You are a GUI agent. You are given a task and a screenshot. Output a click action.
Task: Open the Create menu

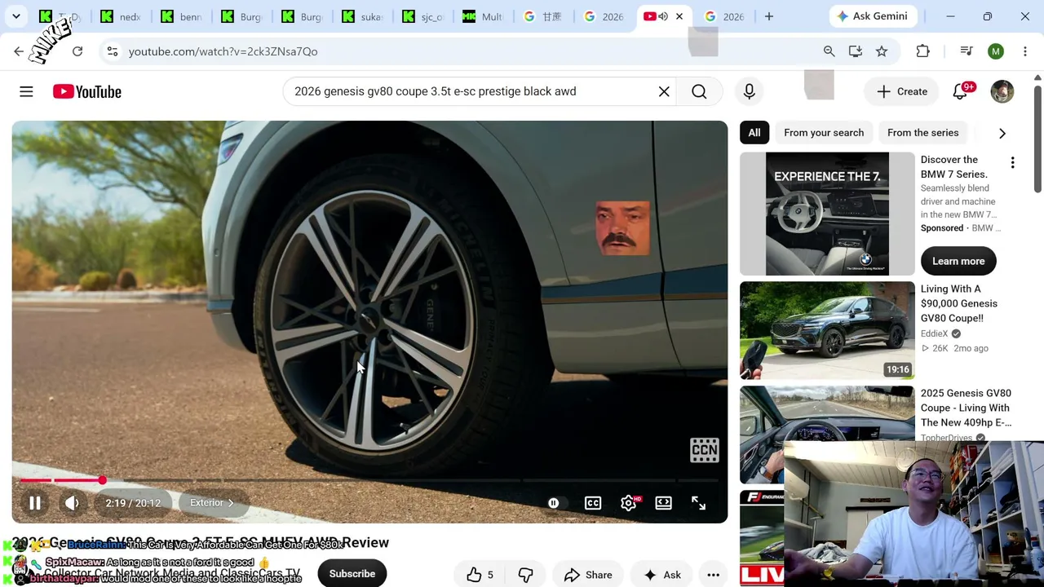click(x=901, y=91)
